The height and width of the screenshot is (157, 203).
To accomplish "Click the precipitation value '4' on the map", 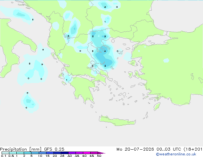I will [x=105, y=51].
